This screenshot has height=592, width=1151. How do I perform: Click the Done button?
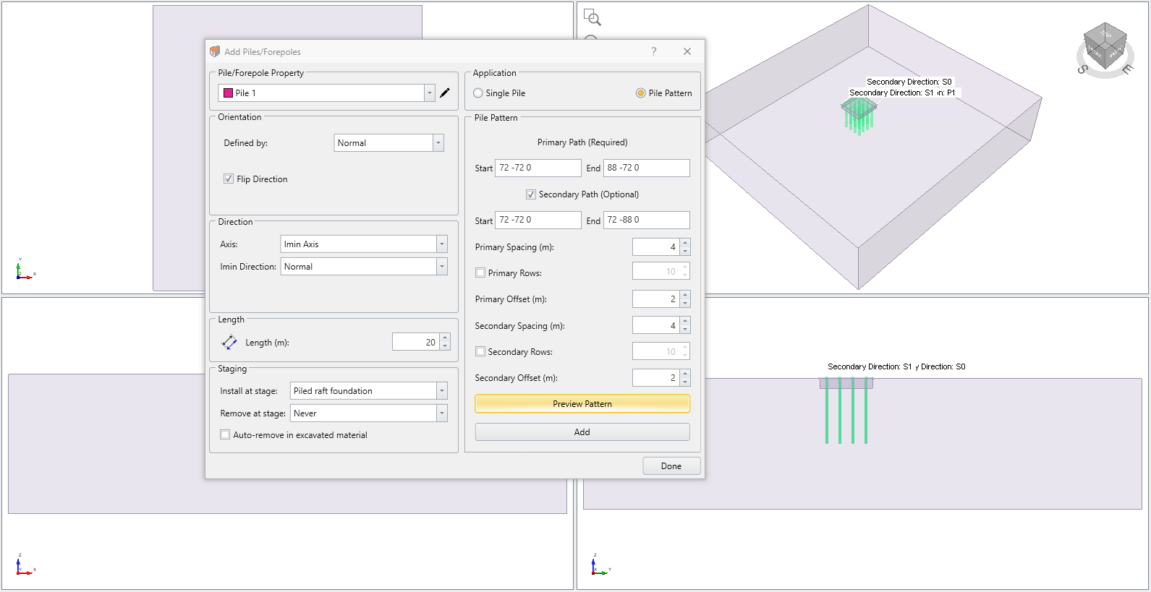click(x=671, y=466)
